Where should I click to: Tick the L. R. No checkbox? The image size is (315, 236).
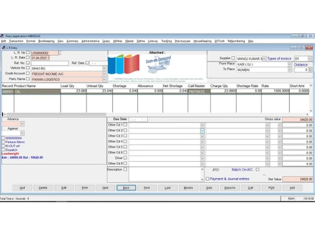(x=28, y=52)
